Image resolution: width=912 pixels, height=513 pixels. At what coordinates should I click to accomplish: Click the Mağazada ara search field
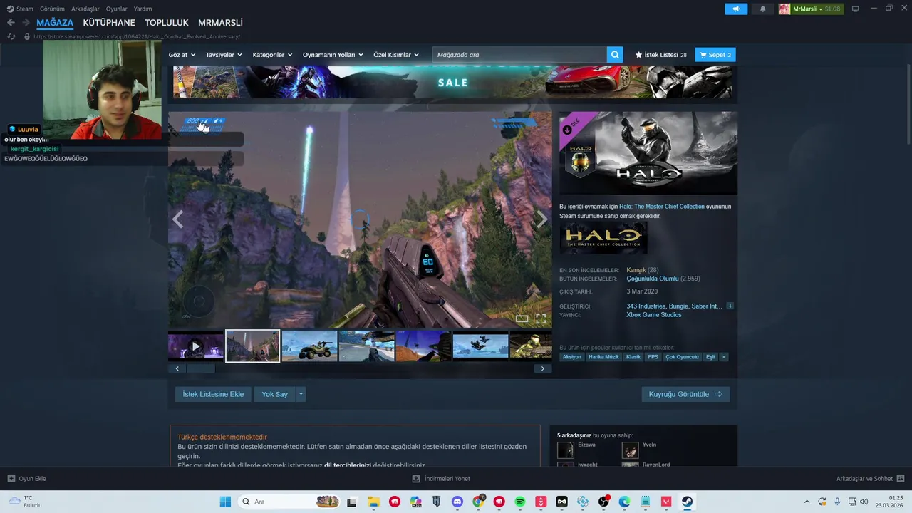pos(519,55)
